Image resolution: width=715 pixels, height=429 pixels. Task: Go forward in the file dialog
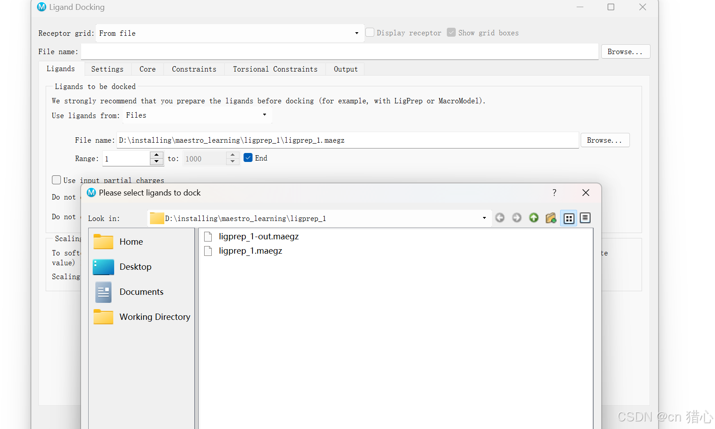[517, 218]
